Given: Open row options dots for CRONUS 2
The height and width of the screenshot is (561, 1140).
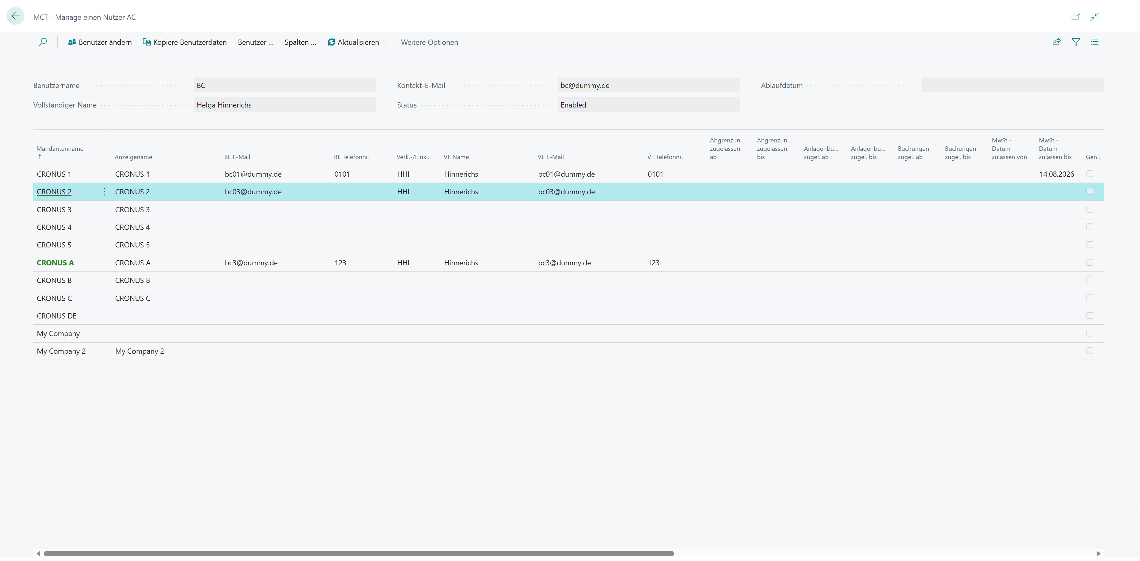Looking at the screenshot, I should click(104, 192).
